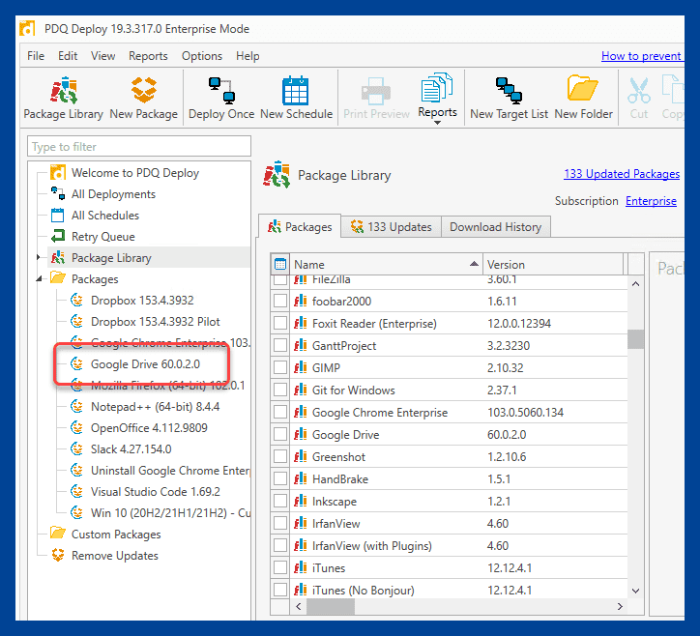Click the 133 Updated Packages link

(x=622, y=174)
